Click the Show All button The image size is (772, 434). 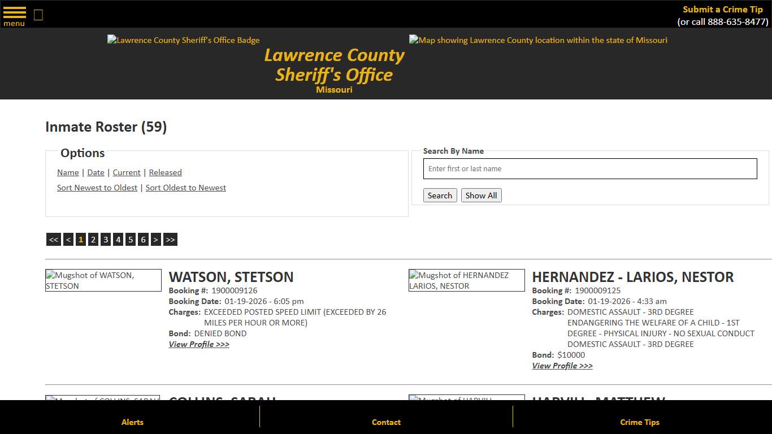click(x=481, y=195)
